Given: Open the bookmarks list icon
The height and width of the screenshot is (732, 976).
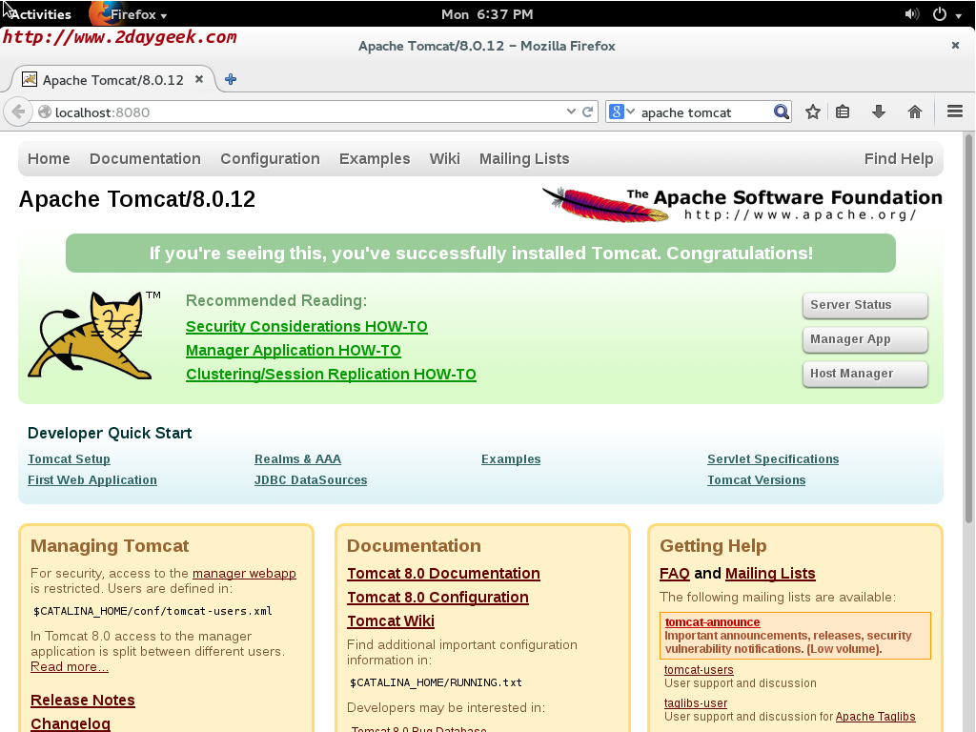Looking at the screenshot, I should (843, 112).
